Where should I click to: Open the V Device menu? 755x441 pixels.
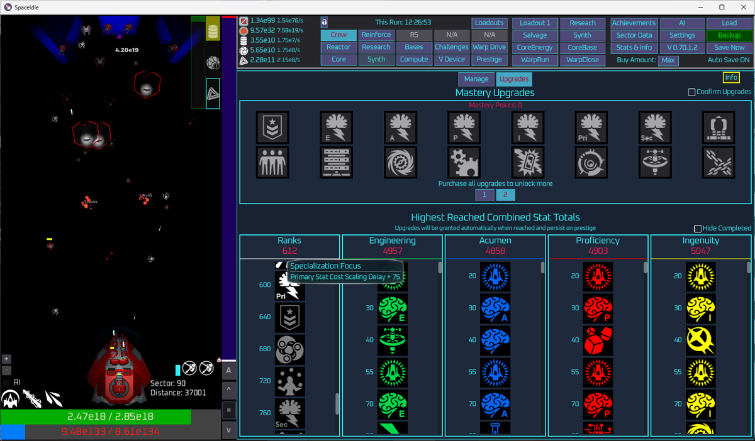pos(452,60)
